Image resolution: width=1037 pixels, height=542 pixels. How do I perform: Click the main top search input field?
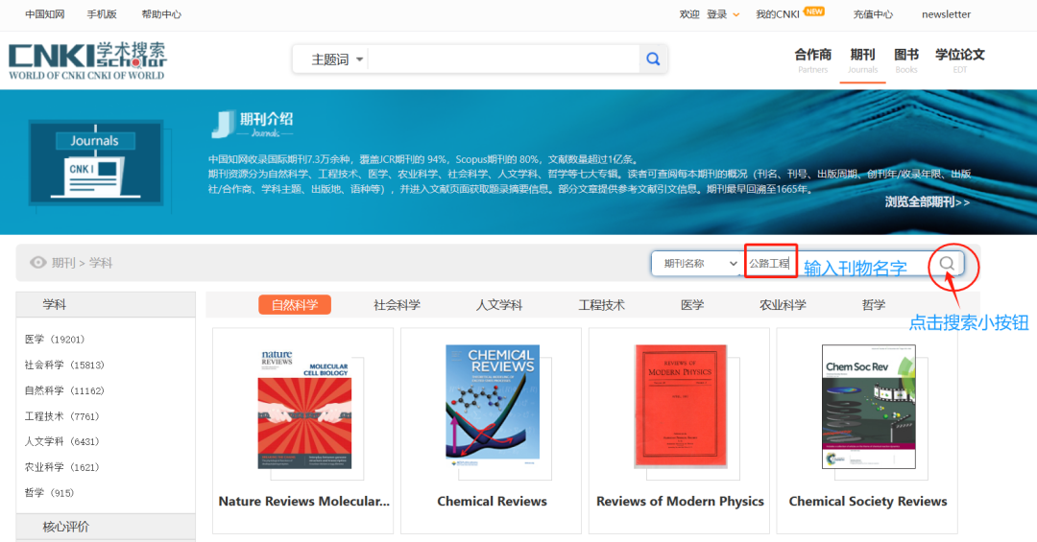(502, 59)
